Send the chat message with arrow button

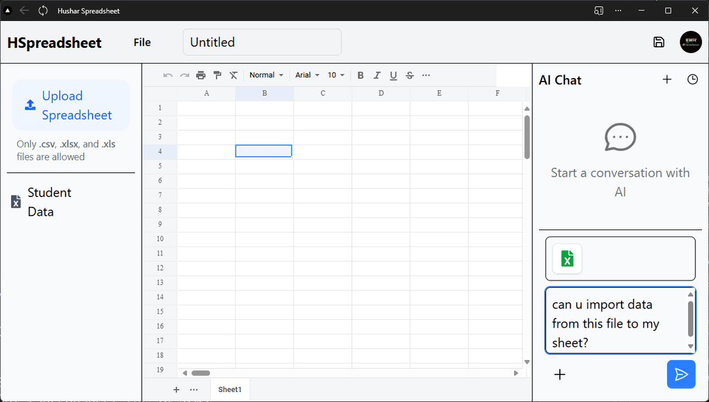[681, 374]
